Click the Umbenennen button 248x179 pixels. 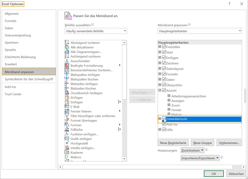tap(229, 143)
